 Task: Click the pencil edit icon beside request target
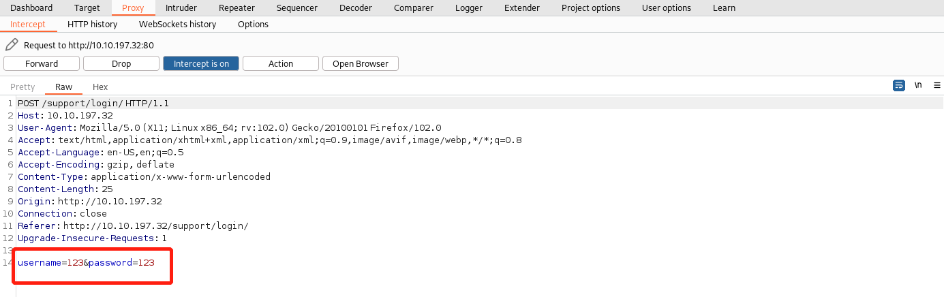click(x=12, y=45)
